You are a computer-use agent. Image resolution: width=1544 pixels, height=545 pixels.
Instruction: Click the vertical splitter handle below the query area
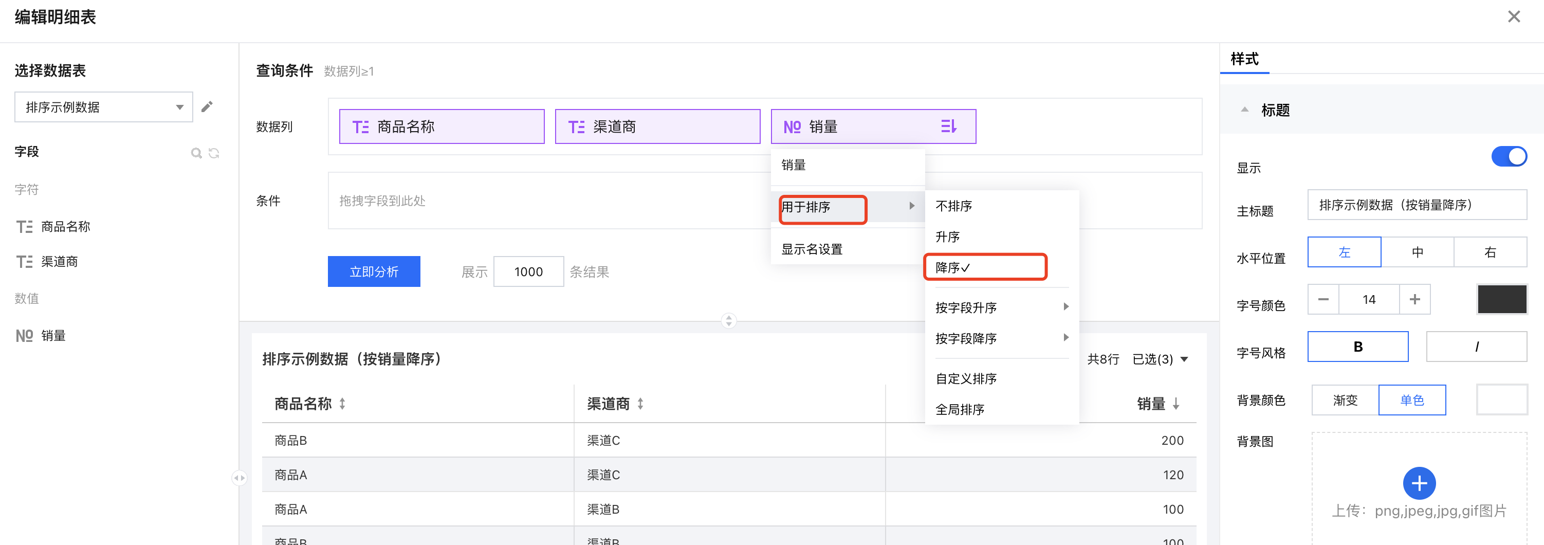(728, 321)
